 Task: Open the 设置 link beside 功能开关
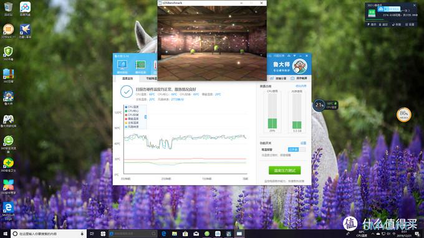[304, 143]
